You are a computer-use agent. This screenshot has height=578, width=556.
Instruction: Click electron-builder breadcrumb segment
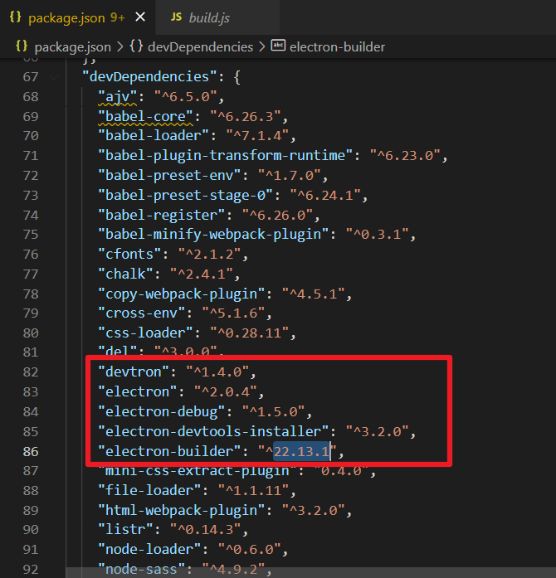coord(337,47)
